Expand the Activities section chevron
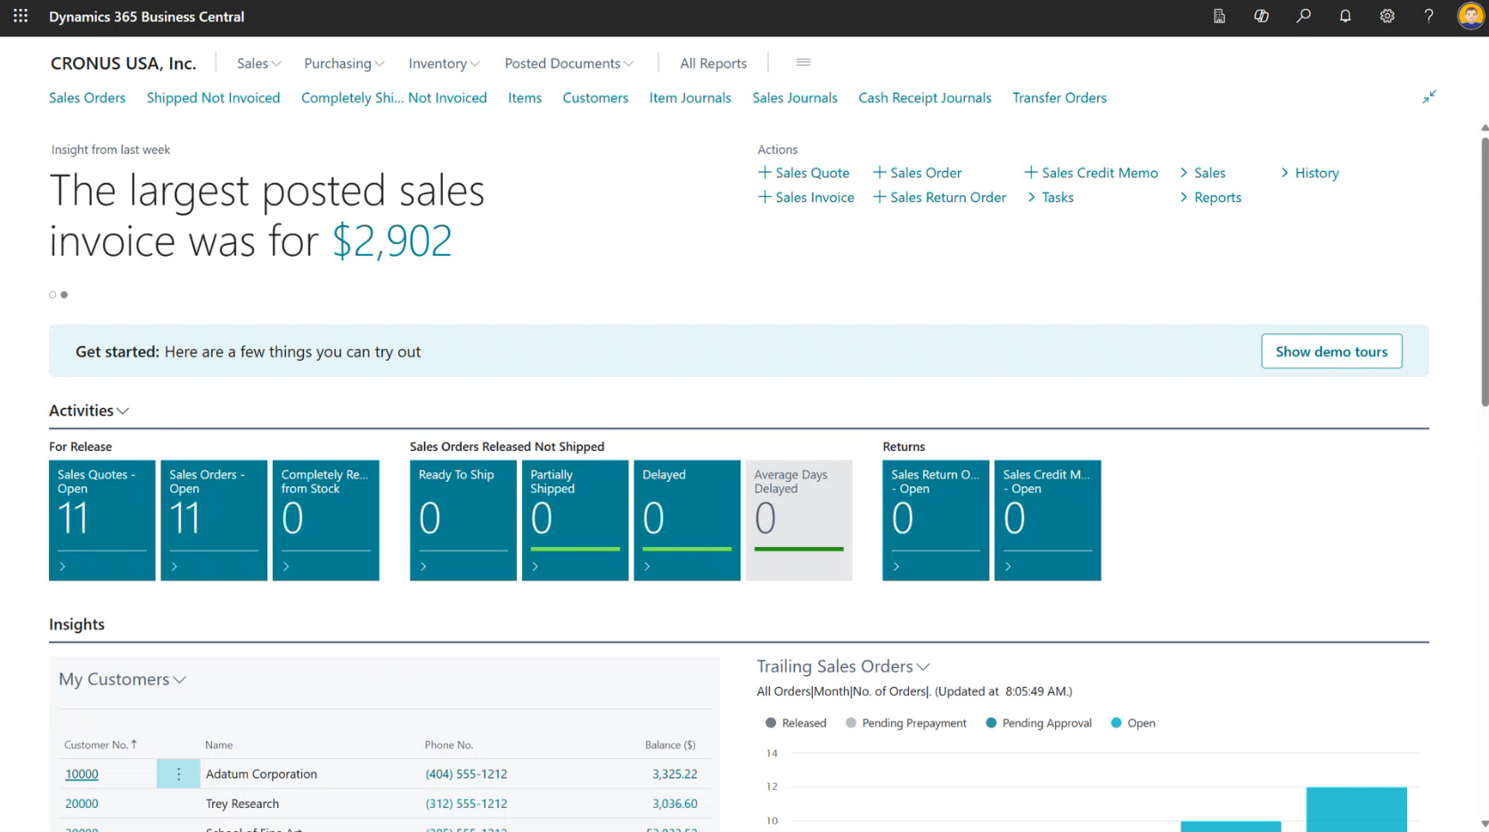Viewport: 1489px width, 832px height. [x=123, y=411]
